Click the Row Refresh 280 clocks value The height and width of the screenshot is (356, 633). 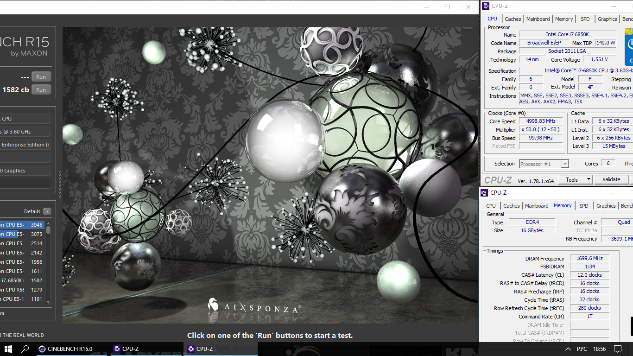coord(589,308)
